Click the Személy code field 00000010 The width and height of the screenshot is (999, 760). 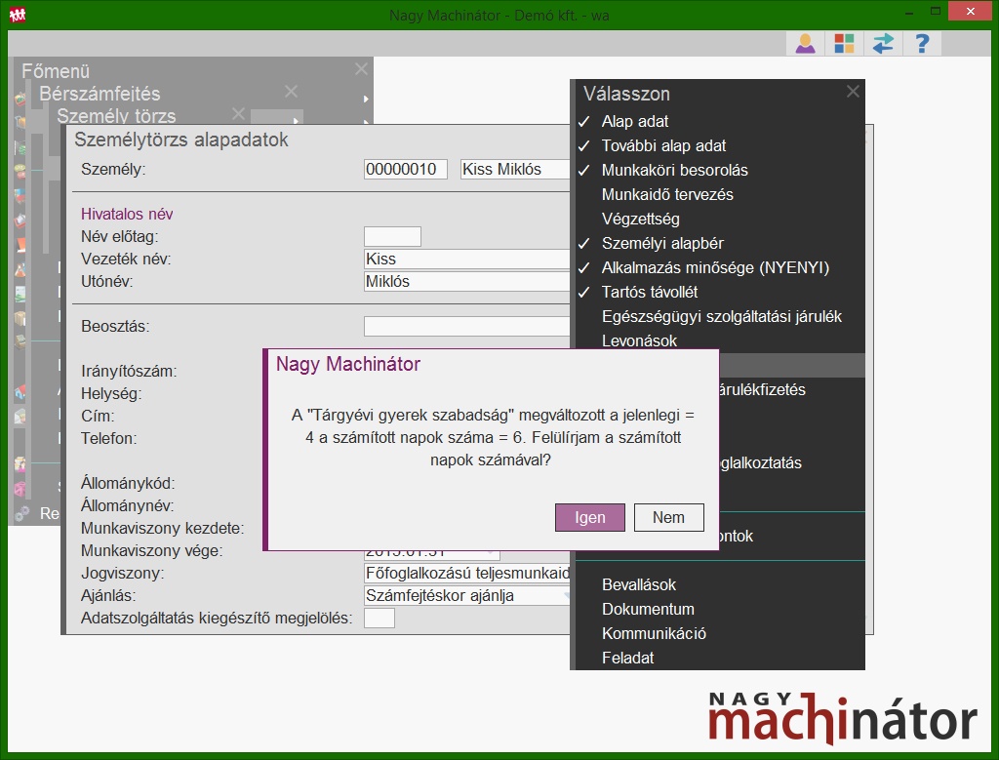(x=406, y=170)
